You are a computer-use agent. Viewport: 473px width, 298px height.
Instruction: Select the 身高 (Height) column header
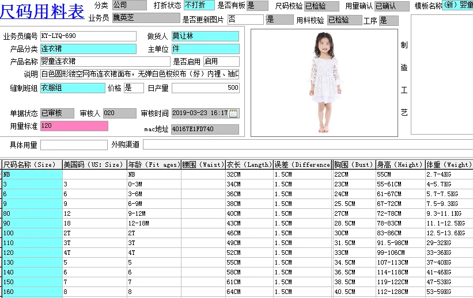[400, 165]
